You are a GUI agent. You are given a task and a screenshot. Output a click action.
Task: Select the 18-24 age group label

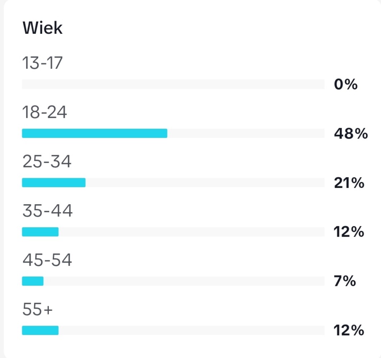[x=45, y=113]
